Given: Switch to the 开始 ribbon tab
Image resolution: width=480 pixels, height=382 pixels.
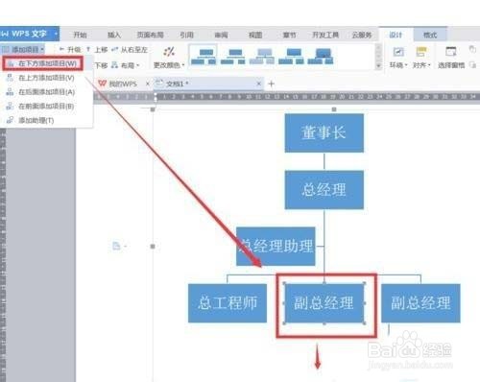Looking at the screenshot, I should 80,35.
